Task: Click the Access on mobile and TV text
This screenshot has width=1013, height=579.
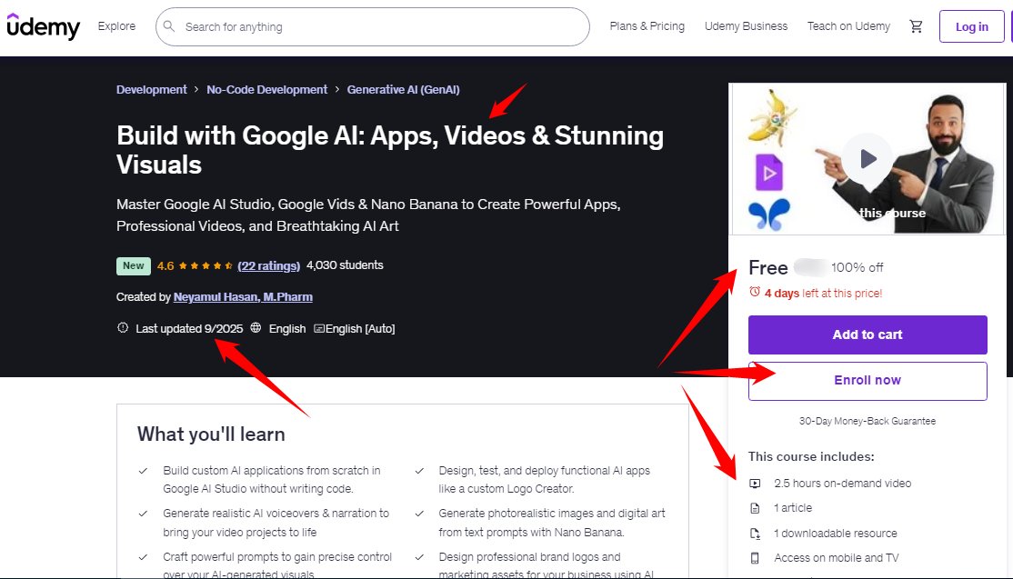Action: point(836,558)
